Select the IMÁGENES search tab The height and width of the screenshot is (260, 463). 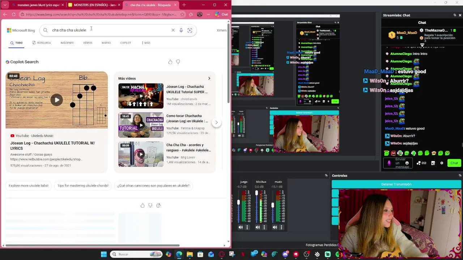click(67, 43)
